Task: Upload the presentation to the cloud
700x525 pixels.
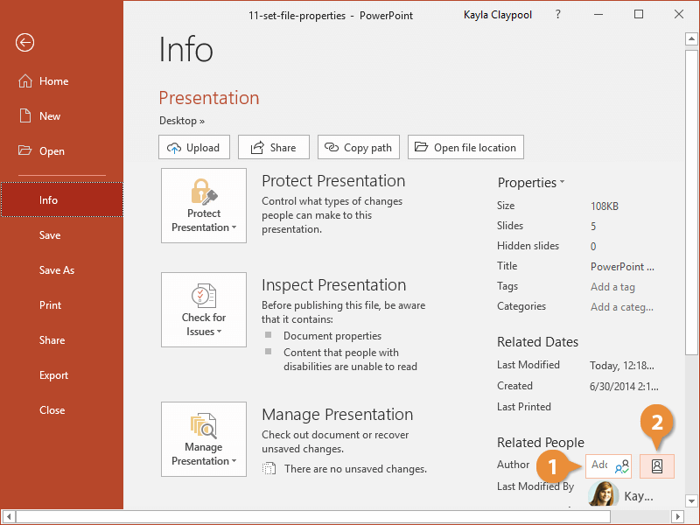Action: pos(194,148)
